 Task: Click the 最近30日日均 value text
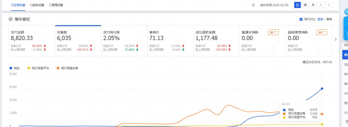(x=317, y=62)
